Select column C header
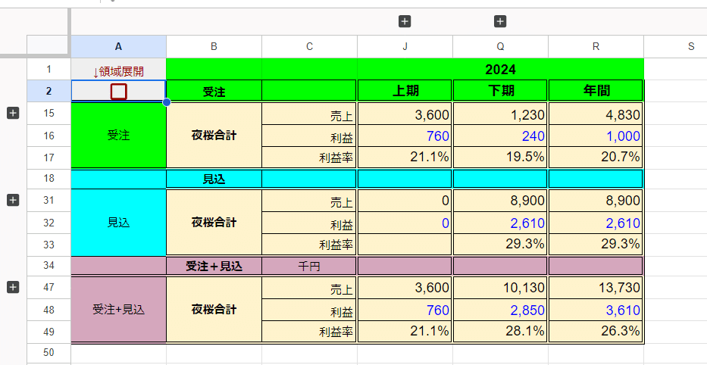Image resolution: width=707 pixels, height=365 pixels. tap(309, 46)
